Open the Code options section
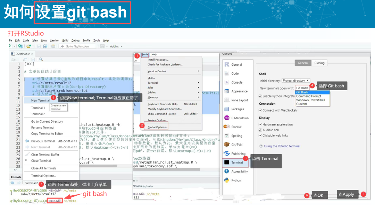The height and width of the screenshot is (205, 375). pyautogui.click(x=232, y=73)
